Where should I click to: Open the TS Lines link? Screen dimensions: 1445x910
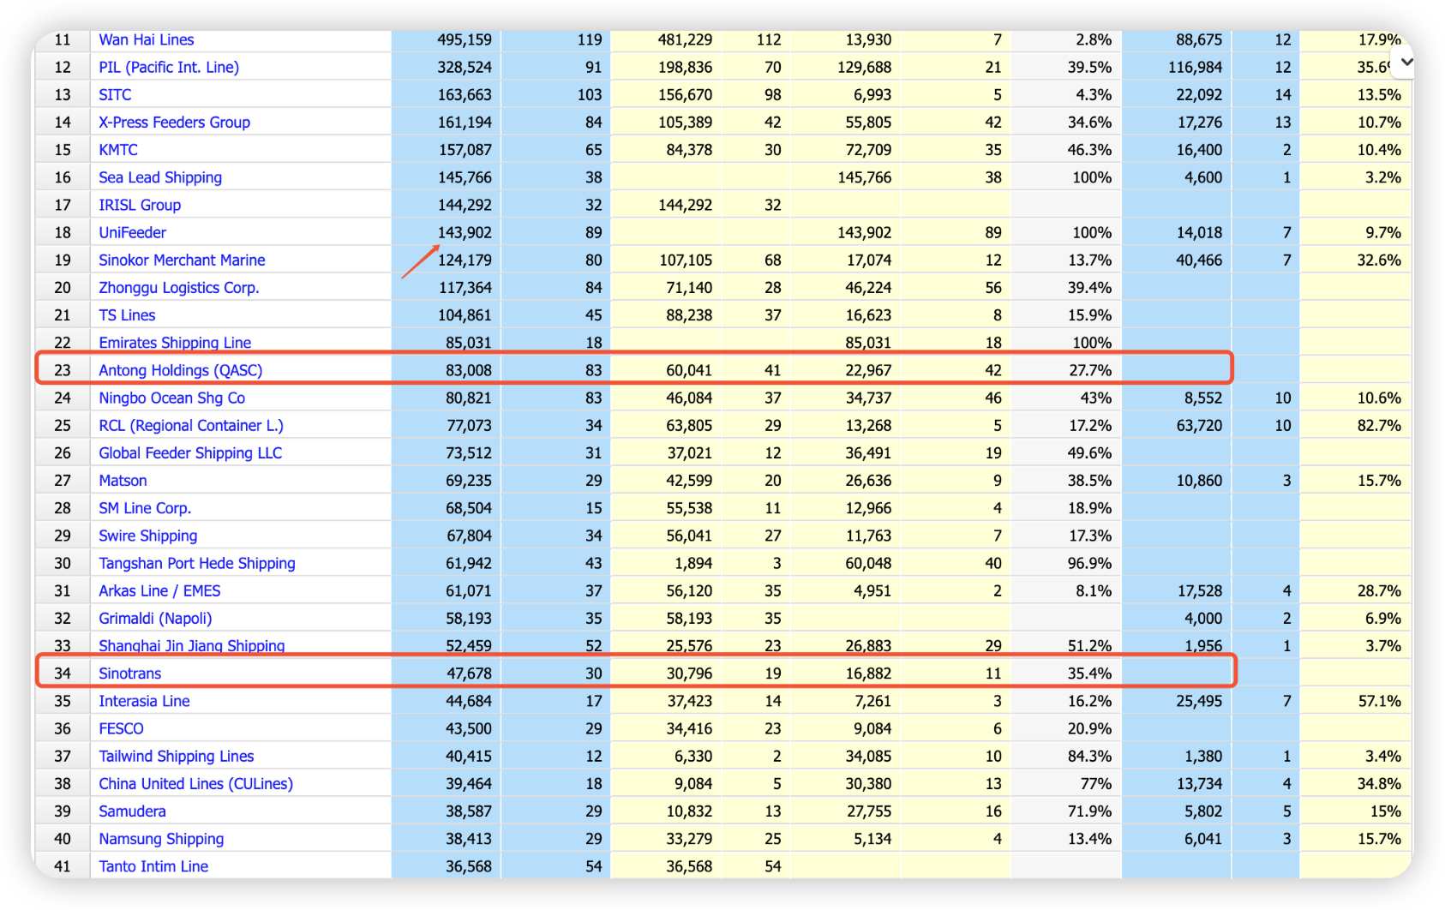point(127,314)
